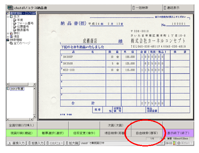The height and width of the screenshot is (153, 199).
Task: Click the 検索情報 binoculars icon
Action: 8,40
